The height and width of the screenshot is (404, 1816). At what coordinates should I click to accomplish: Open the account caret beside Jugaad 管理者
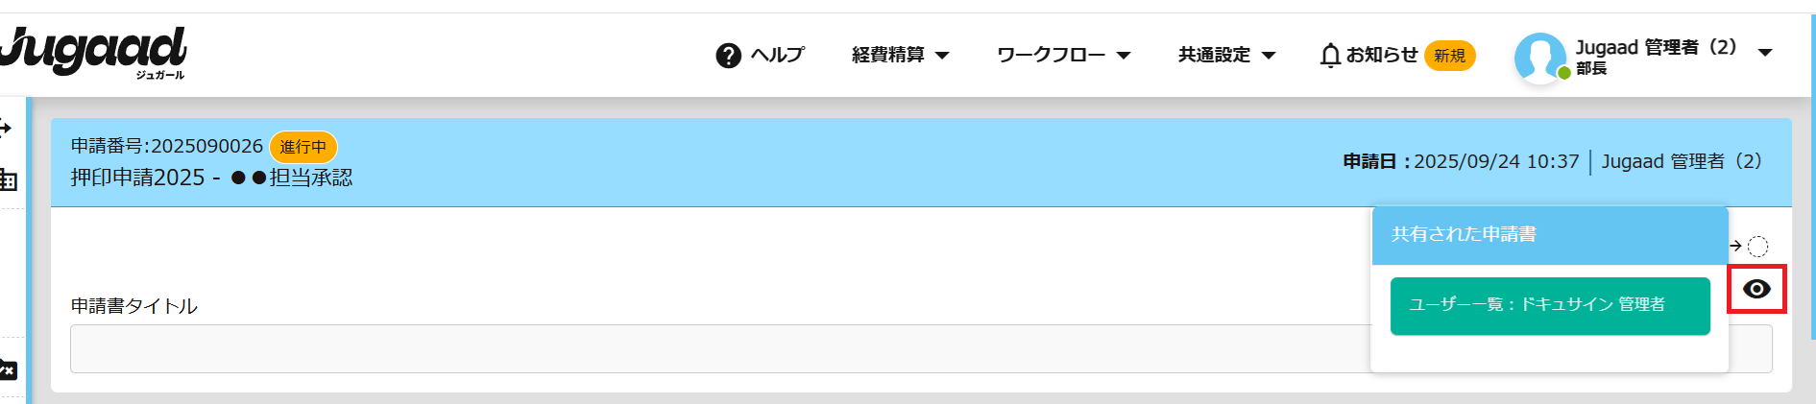pos(1765,53)
